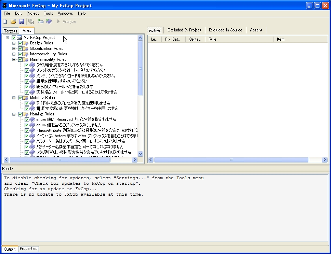Open an existing project
331x254 pixels.
(13, 21)
